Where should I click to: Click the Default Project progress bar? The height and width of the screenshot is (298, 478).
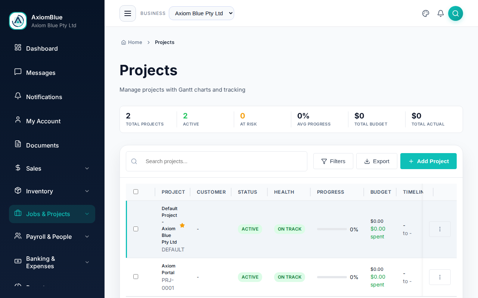(332, 229)
